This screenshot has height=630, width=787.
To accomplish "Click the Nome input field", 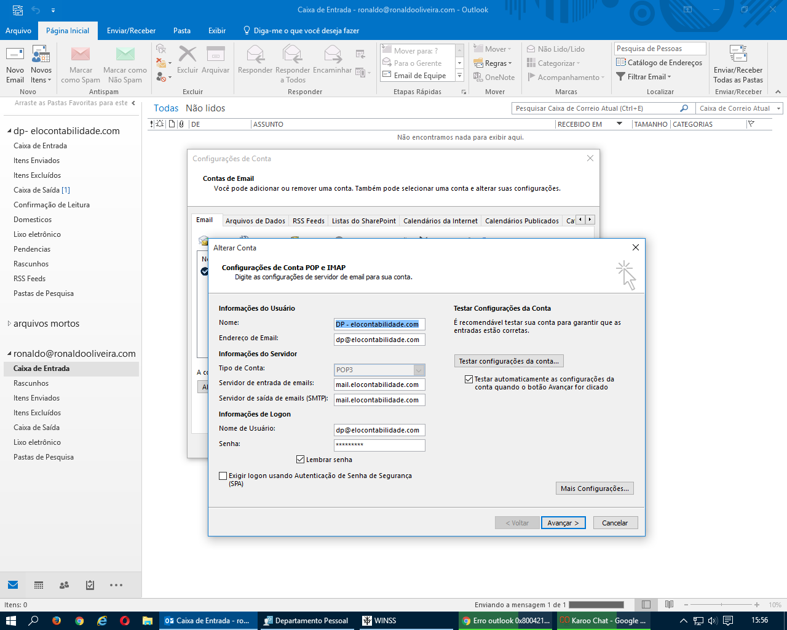I will (379, 324).
